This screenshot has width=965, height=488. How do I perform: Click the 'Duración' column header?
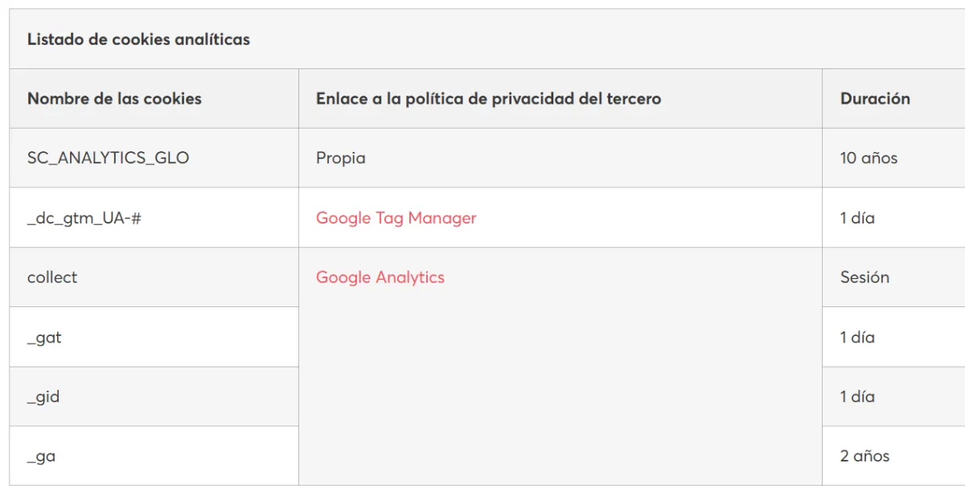pos(875,99)
